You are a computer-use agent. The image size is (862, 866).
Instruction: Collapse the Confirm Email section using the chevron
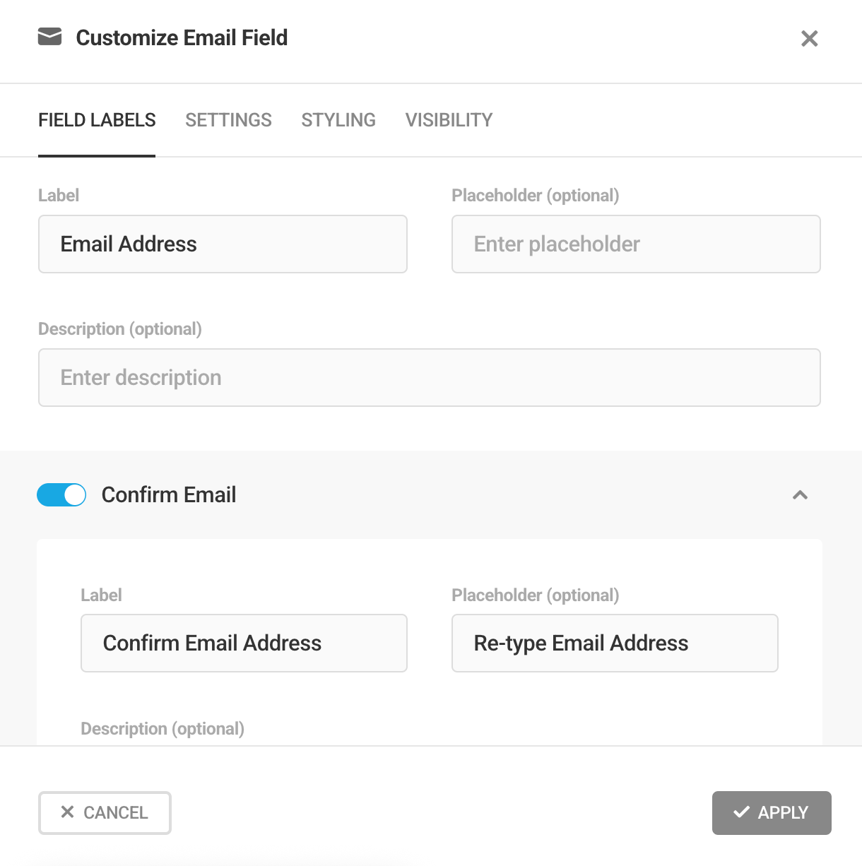tap(800, 495)
